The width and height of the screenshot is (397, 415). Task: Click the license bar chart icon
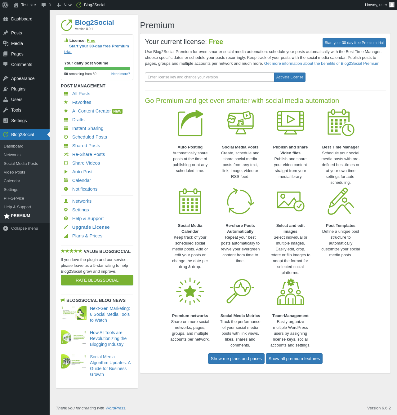click(66, 40)
